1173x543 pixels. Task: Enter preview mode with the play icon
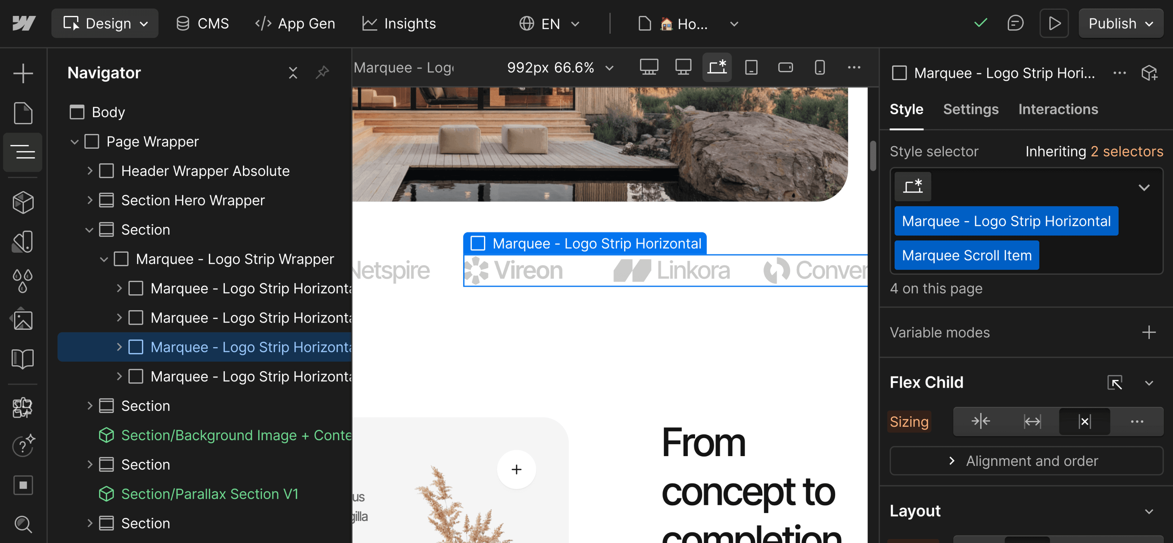click(1054, 23)
